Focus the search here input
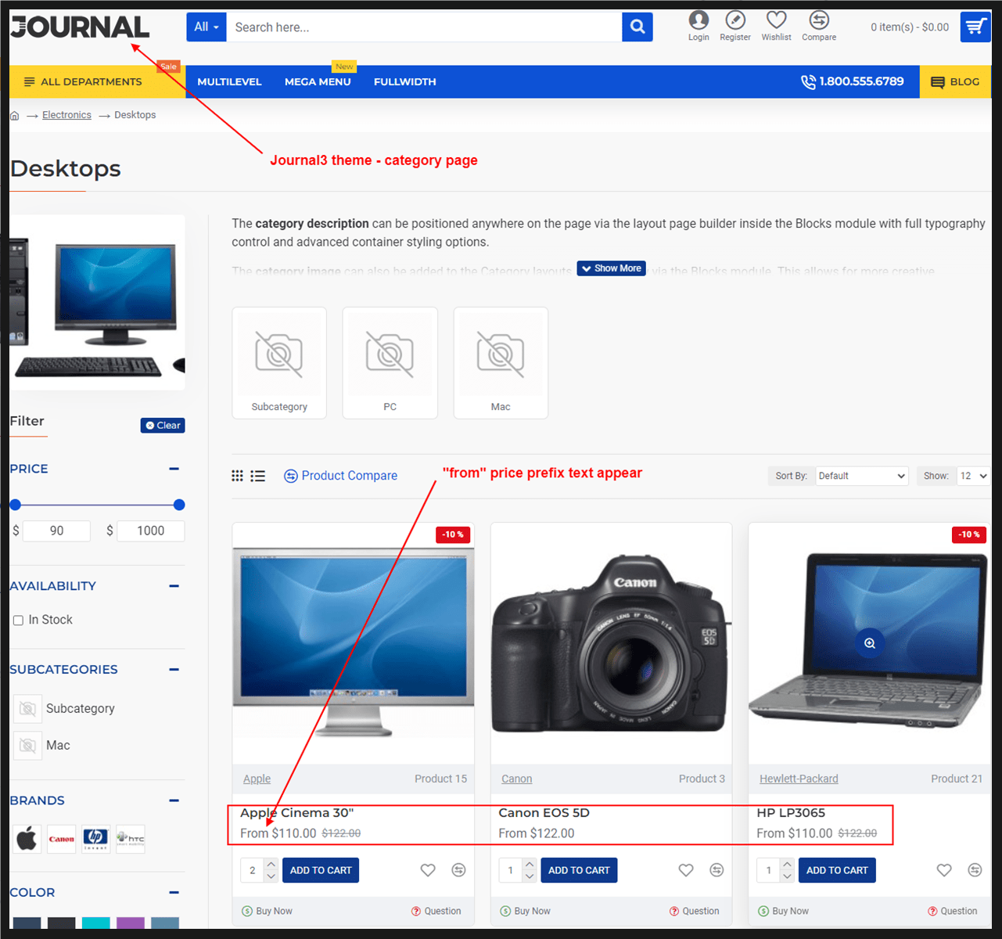 (425, 27)
